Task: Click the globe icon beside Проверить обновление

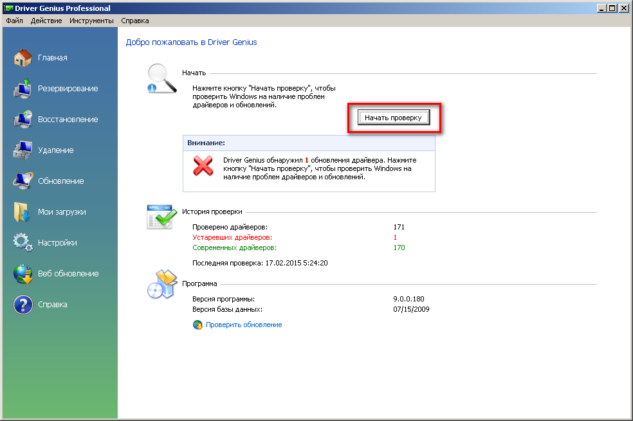Action: coord(197,325)
